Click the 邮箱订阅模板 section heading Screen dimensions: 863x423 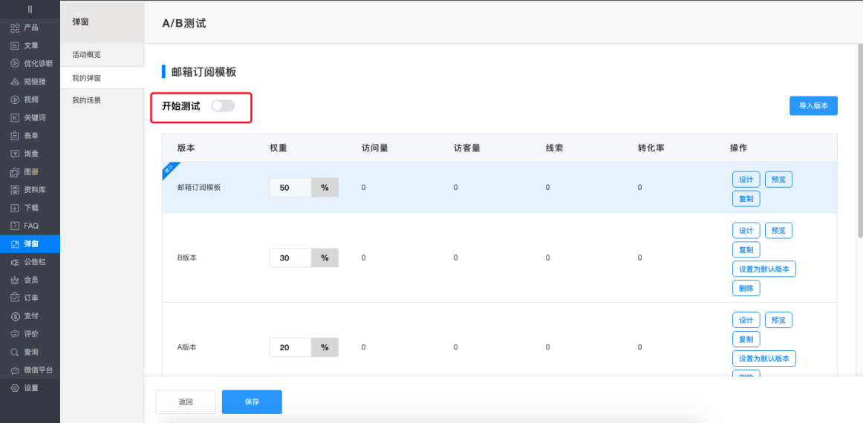(x=204, y=72)
